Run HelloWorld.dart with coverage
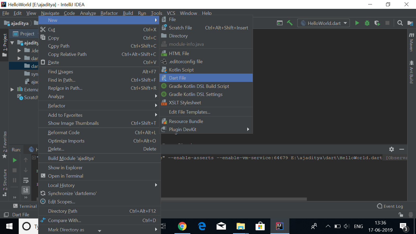The width and height of the screenshot is (416, 234). pos(377,23)
